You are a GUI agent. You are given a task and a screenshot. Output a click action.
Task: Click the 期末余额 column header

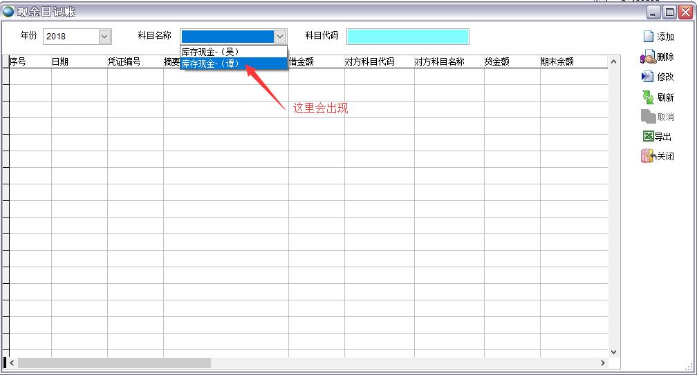557,61
